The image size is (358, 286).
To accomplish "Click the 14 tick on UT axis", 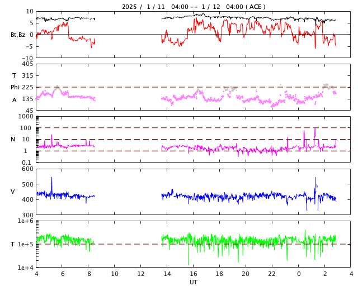I will pos(167,274).
